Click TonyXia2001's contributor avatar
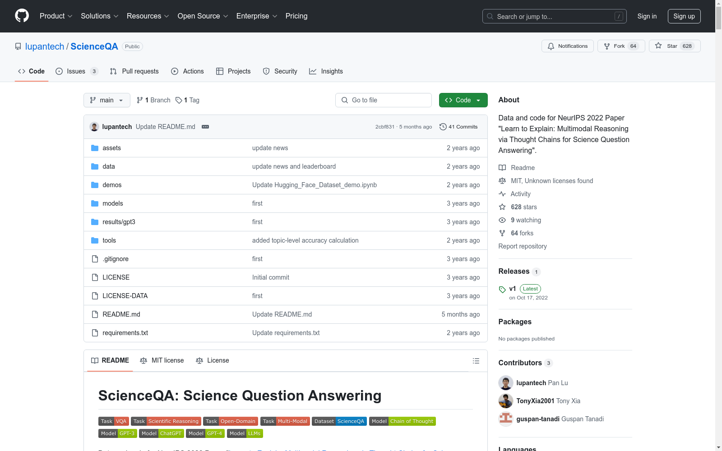722x451 pixels. [506, 401]
